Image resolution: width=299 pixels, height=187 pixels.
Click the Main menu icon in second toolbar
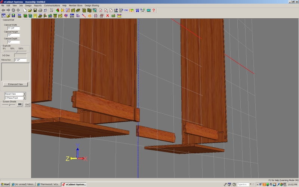(19, 16)
